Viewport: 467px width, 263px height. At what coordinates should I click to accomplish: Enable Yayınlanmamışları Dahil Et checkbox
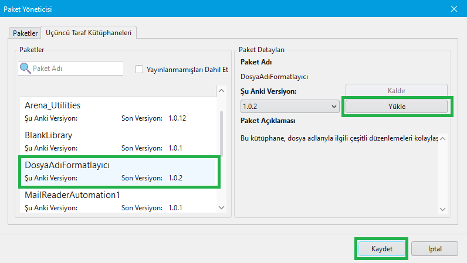pos(139,69)
